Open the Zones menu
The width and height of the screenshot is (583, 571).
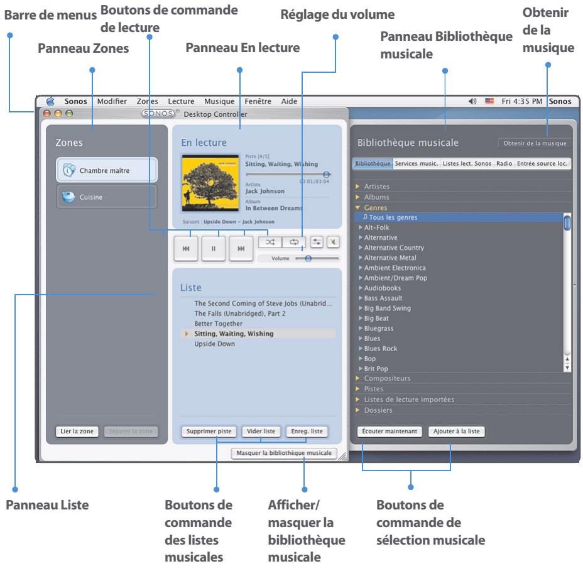(x=147, y=101)
